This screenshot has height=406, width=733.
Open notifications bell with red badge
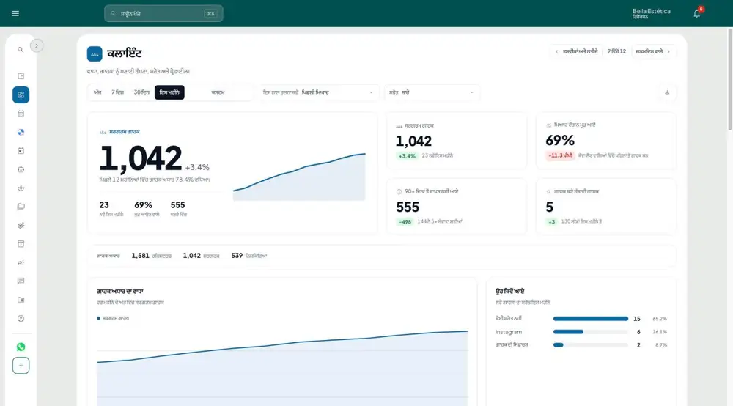[x=697, y=13]
